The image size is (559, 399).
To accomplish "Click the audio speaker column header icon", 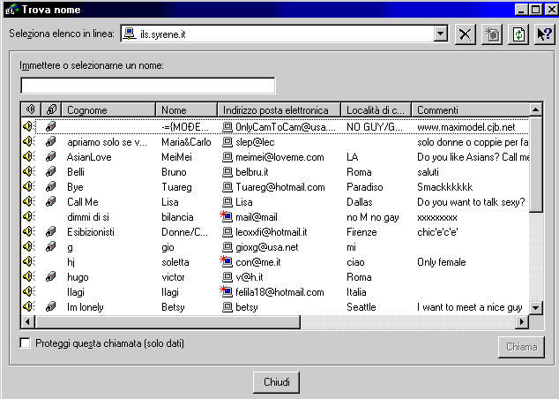I will pos(31,109).
